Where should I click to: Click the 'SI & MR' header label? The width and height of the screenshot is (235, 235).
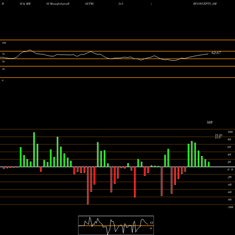(25, 4)
